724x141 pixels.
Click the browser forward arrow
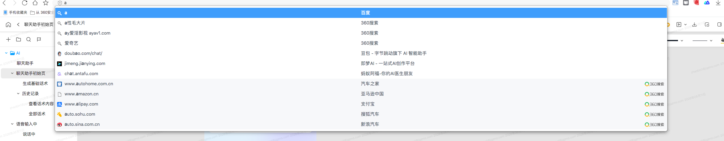[14, 3]
